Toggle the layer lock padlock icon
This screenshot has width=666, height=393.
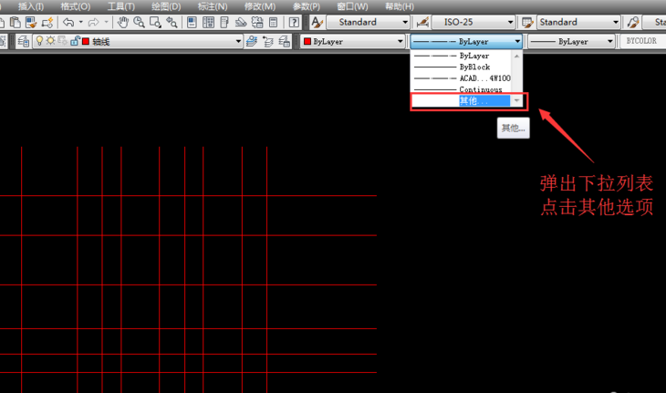pos(73,41)
